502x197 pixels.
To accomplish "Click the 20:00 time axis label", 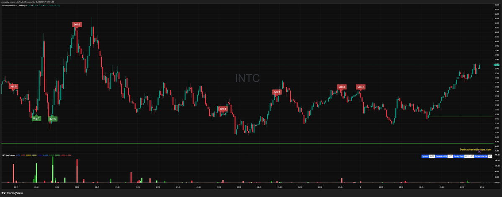I will coord(36,187).
